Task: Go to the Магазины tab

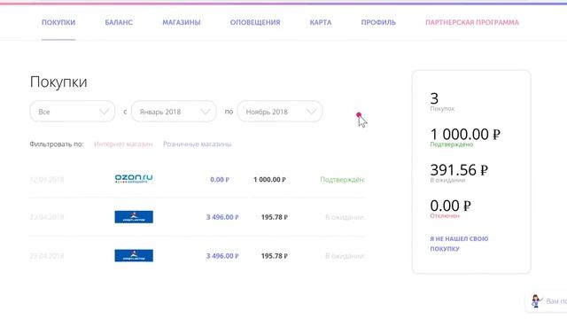Action: tap(181, 22)
